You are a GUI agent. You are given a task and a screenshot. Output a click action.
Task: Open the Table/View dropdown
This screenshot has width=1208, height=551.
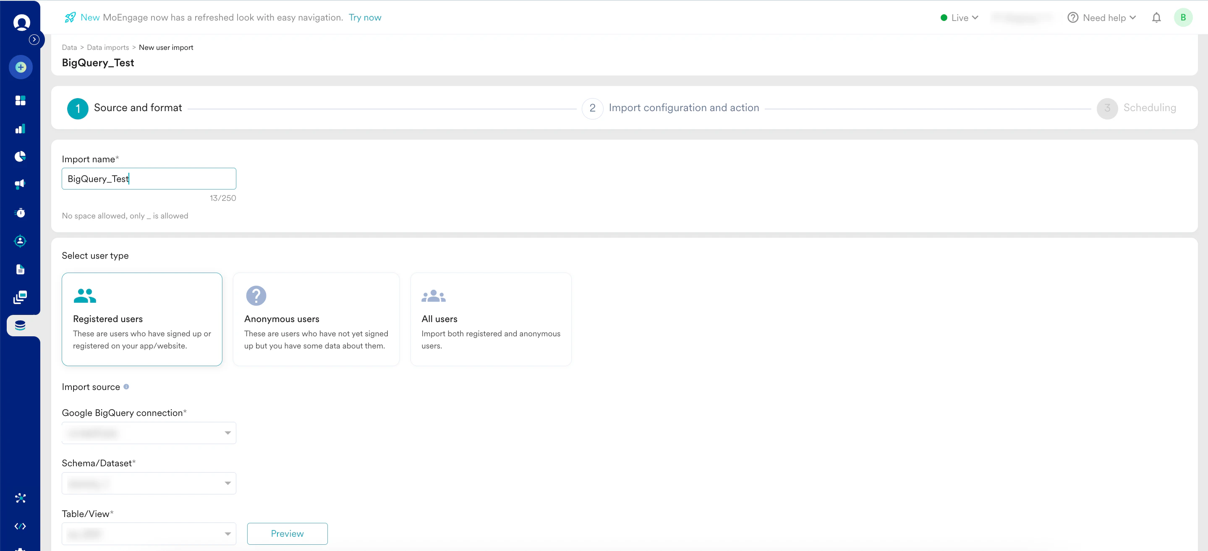tap(149, 534)
